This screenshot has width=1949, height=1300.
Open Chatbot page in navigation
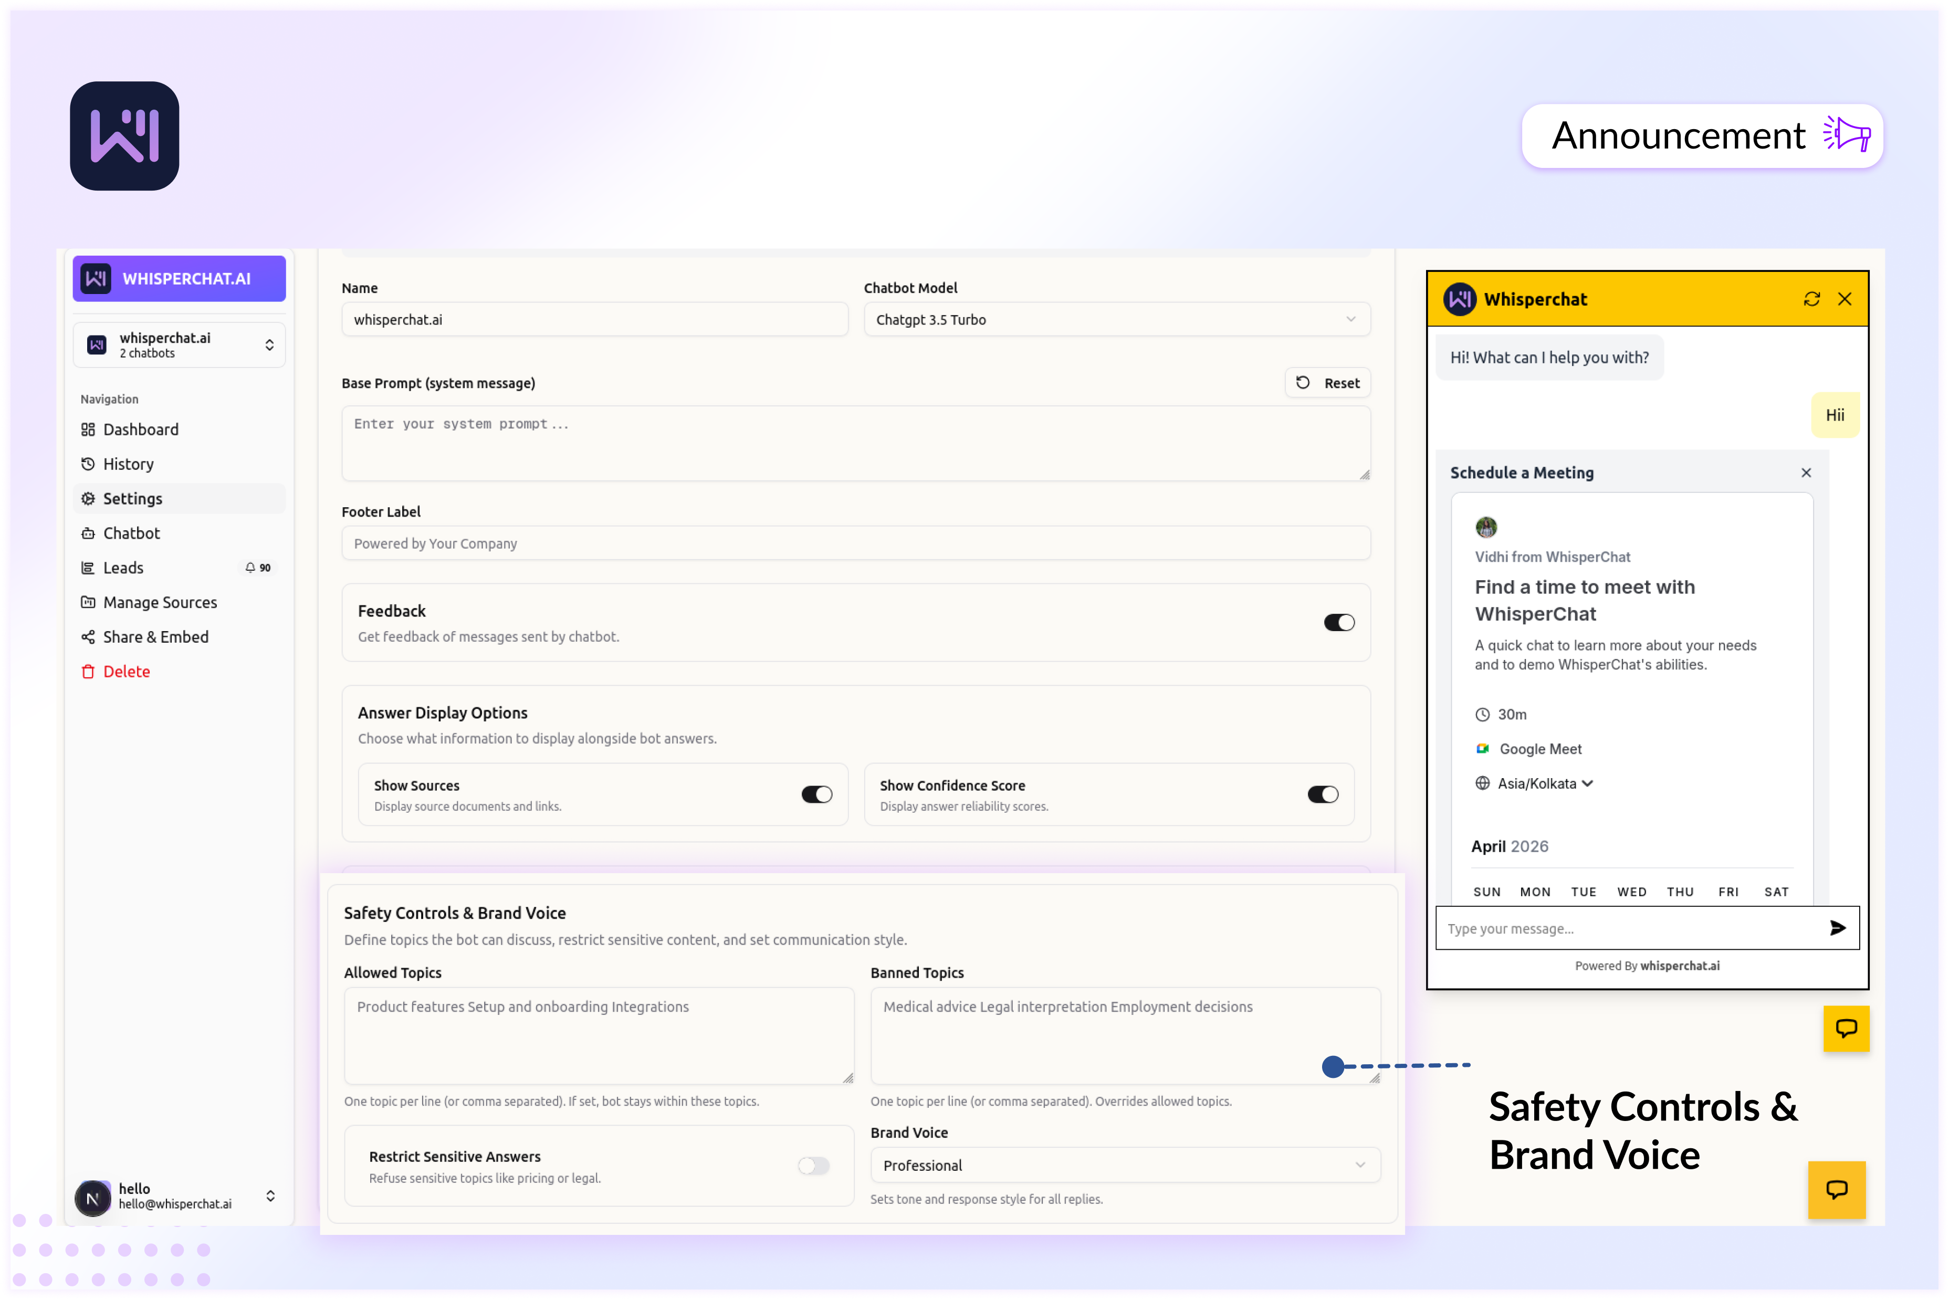179,533
